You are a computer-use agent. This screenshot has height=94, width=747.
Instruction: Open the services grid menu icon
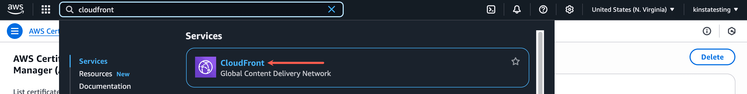click(46, 9)
